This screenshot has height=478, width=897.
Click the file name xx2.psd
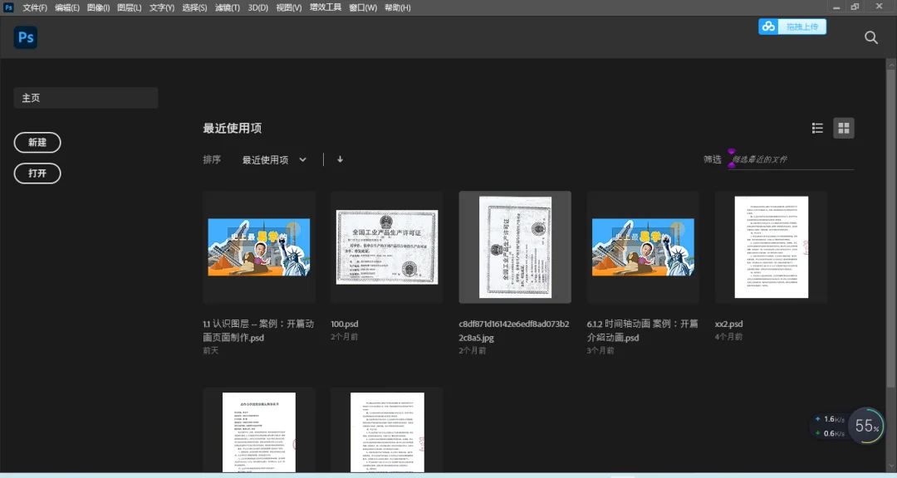tap(729, 324)
